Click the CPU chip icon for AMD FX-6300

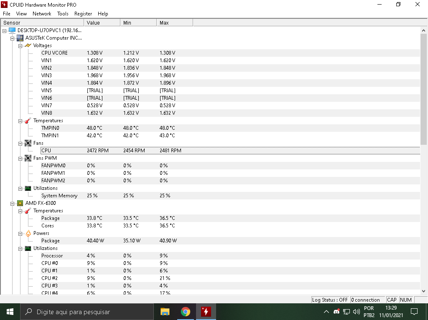click(x=20, y=203)
